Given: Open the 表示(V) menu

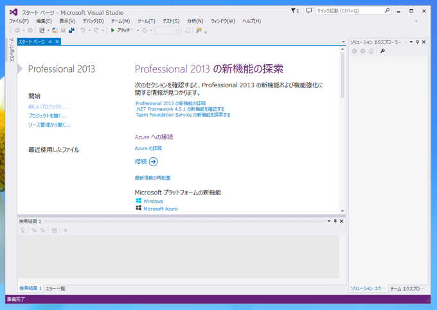Looking at the screenshot, I should [67, 21].
